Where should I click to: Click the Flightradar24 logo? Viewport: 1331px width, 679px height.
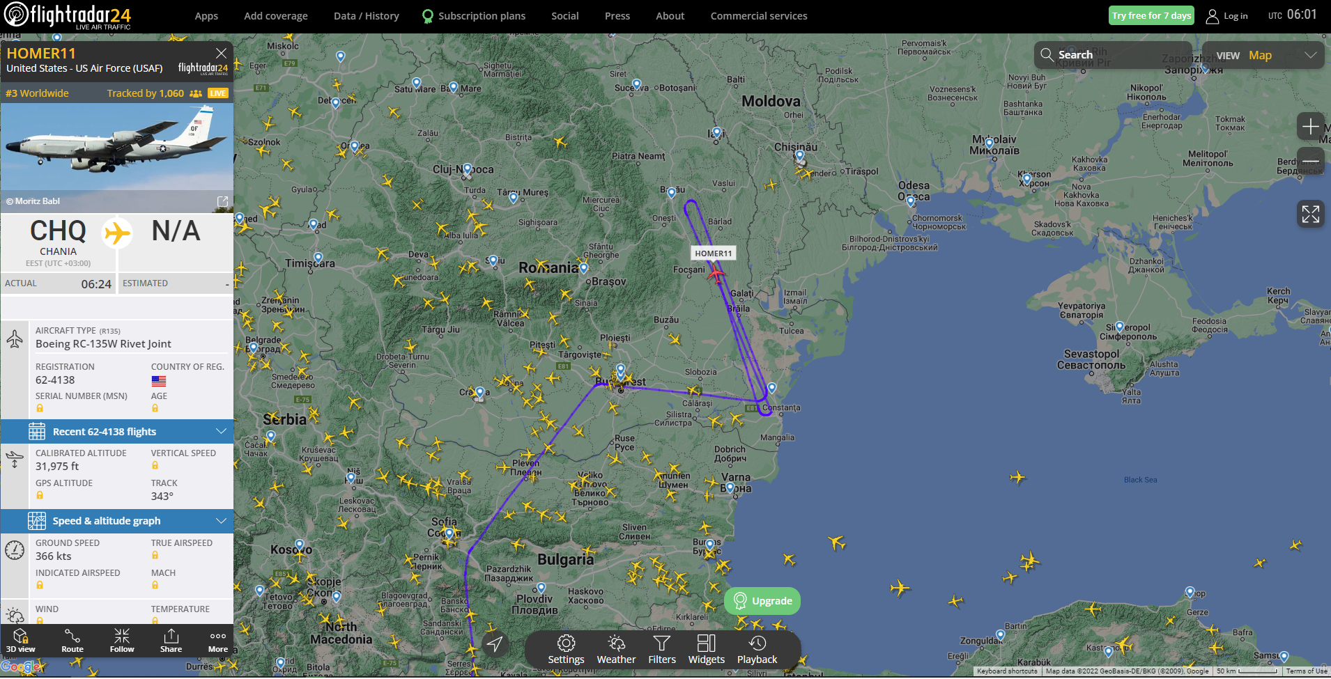68,15
